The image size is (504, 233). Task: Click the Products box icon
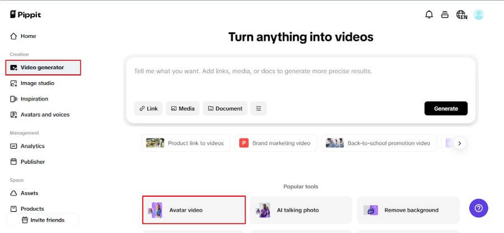(13, 209)
